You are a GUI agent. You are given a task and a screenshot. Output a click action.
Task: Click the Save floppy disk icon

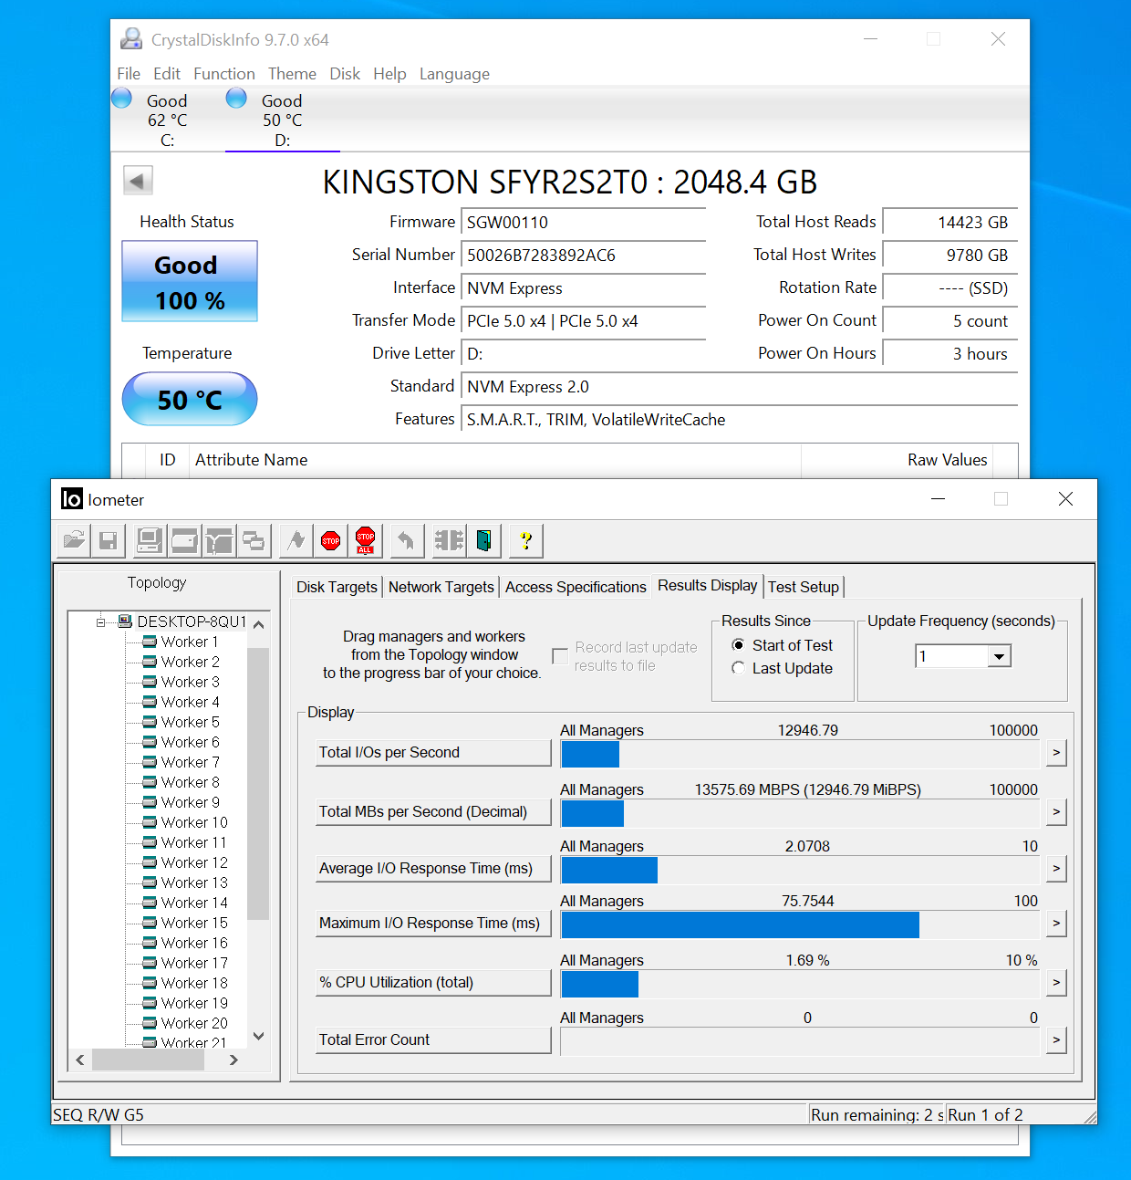109,541
